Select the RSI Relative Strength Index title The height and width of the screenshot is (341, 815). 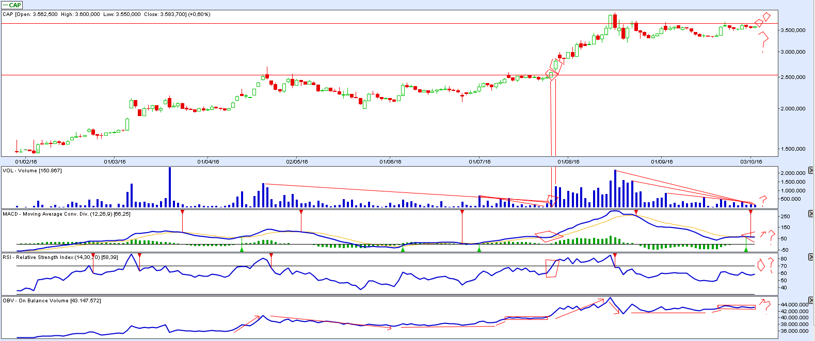(60, 257)
